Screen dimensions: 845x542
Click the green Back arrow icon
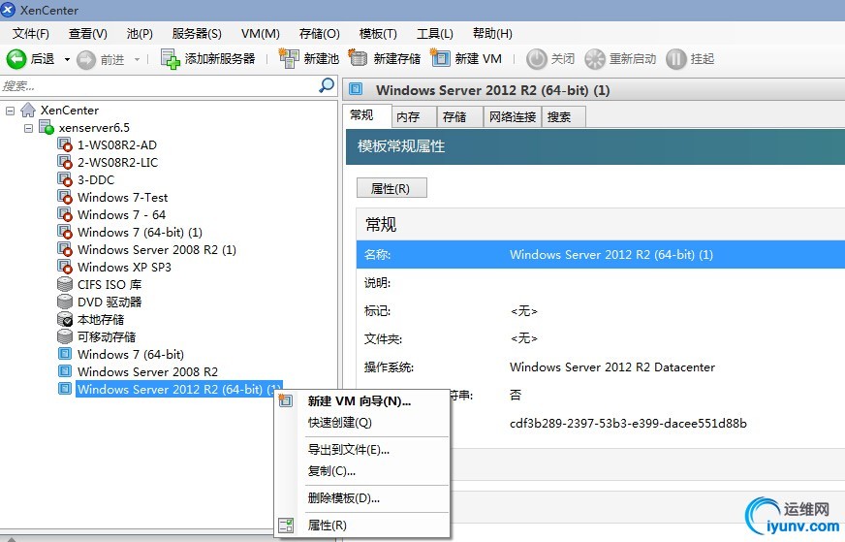click(x=16, y=59)
